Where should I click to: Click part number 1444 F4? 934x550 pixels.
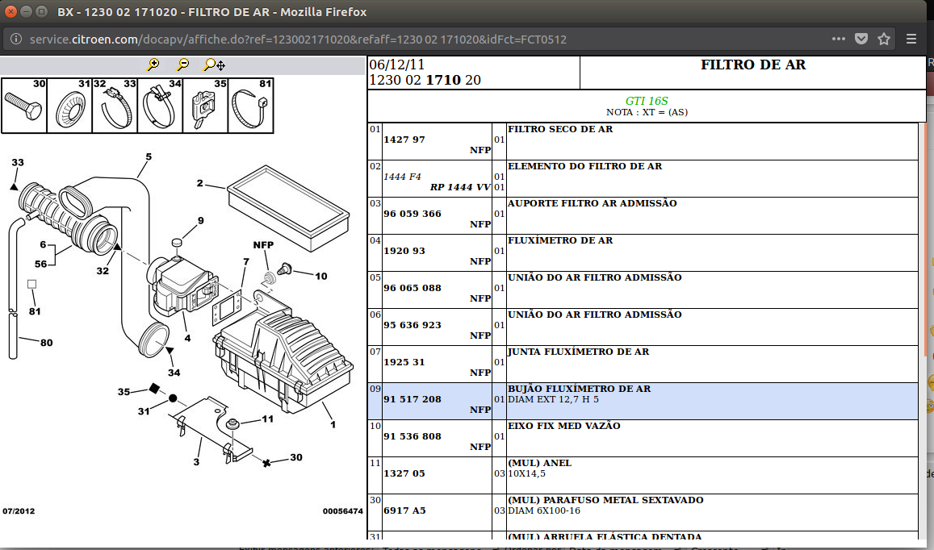click(402, 177)
